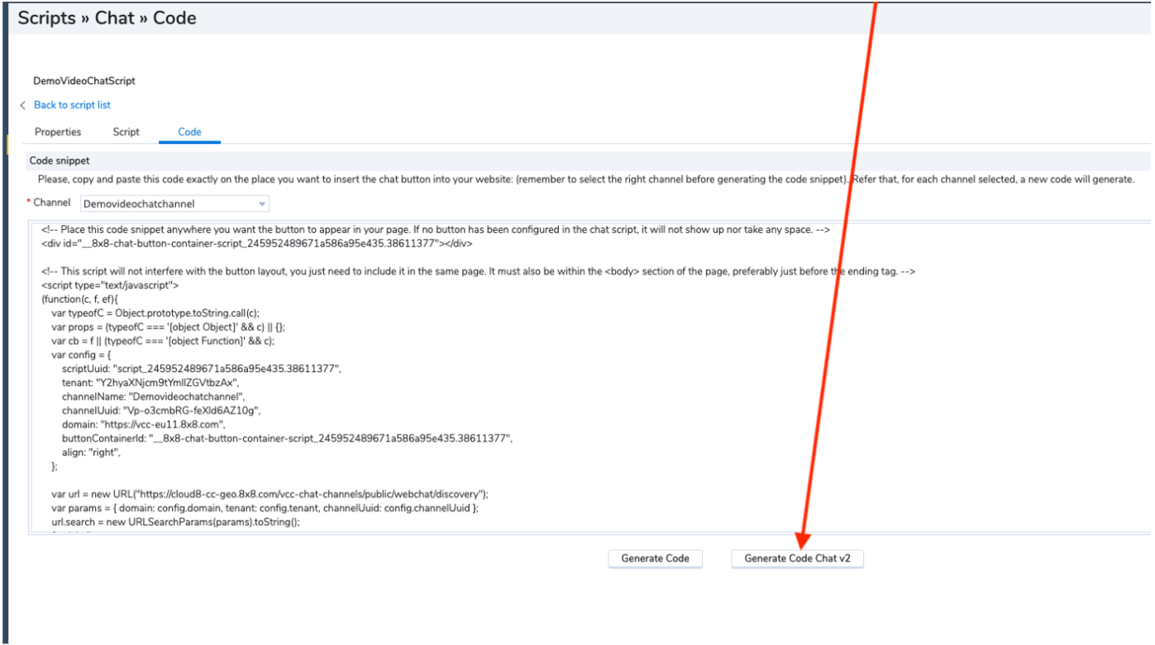Select the active Code tab
The width and height of the screenshot is (1155, 645).
[x=189, y=131]
